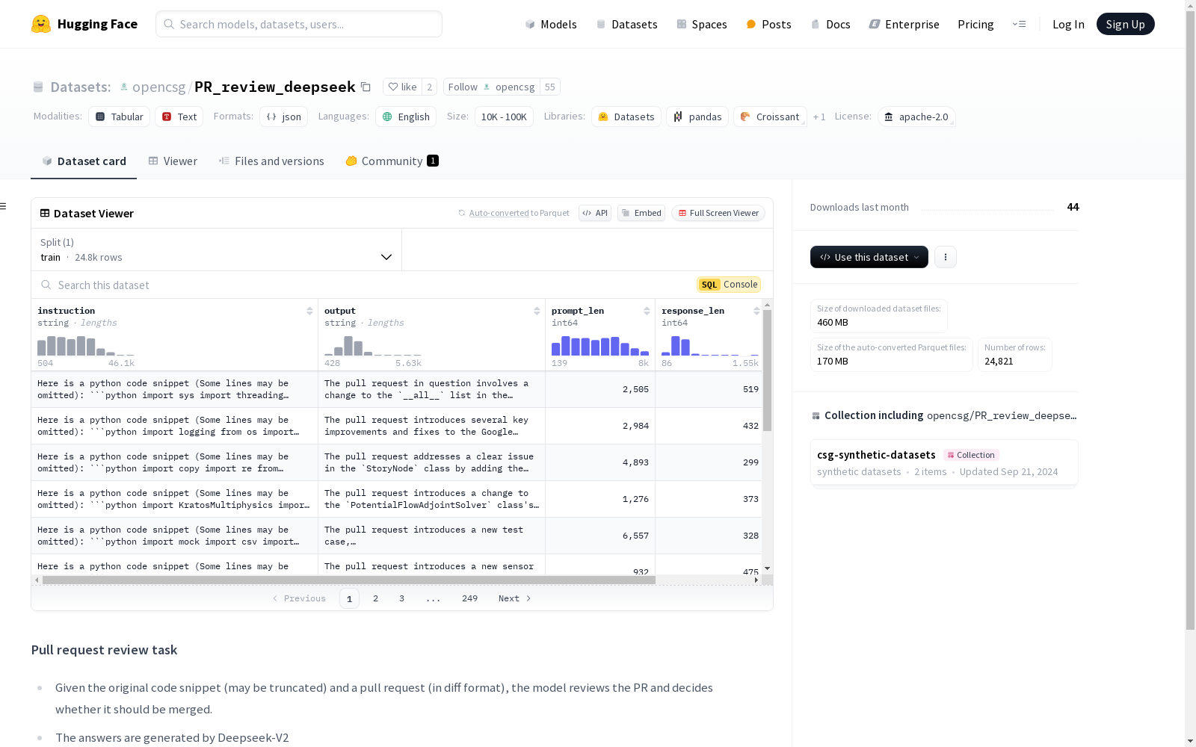Click the 55 followers count
The height and width of the screenshot is (747, 1196).
(x=550, y=87)
